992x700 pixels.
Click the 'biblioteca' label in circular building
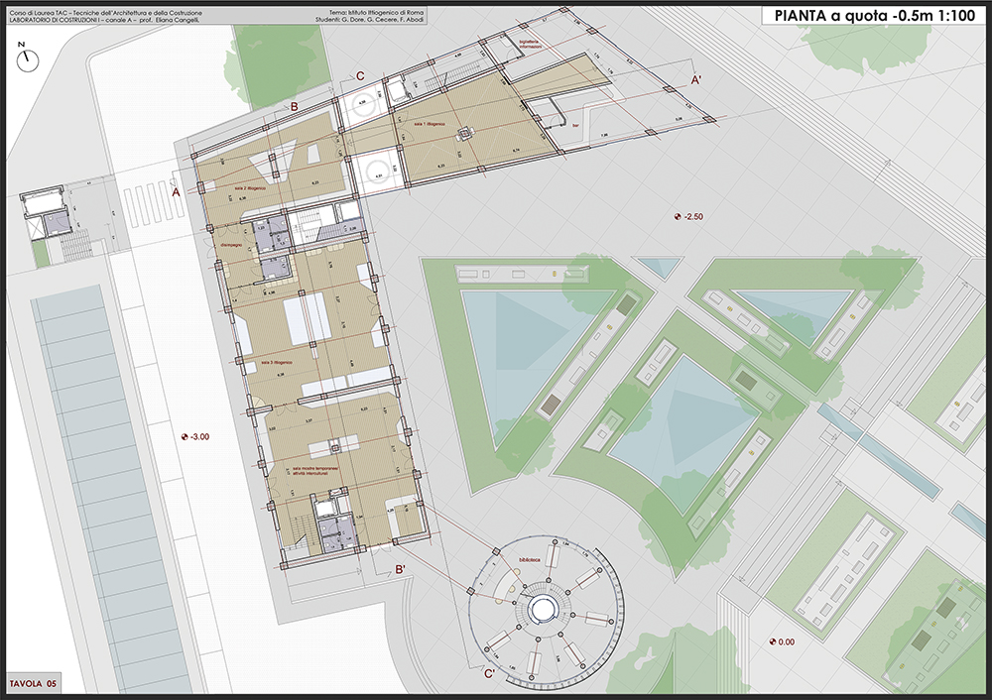click(x=527, y=560)
